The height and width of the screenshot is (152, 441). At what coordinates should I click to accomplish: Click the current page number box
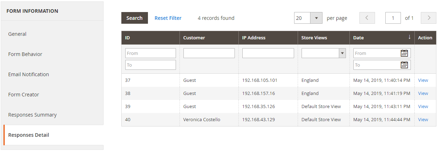pyautogui.click(x=393, y=18)
